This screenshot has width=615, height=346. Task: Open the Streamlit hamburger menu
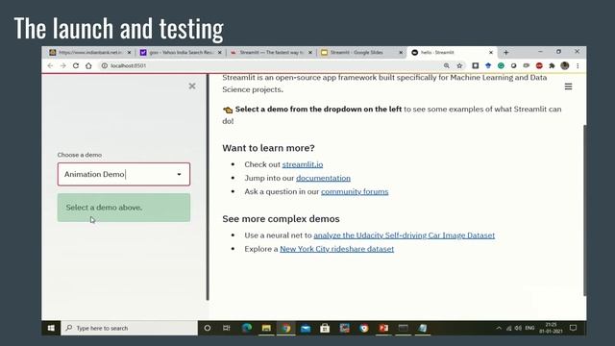pyautogui.click(x=568, y=86)
